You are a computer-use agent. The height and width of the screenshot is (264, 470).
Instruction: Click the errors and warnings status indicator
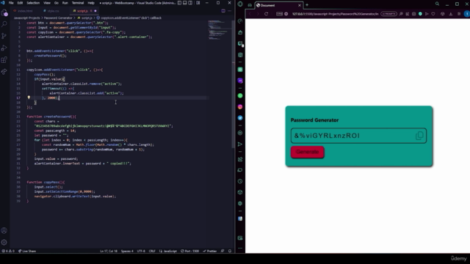coord(8,251)
